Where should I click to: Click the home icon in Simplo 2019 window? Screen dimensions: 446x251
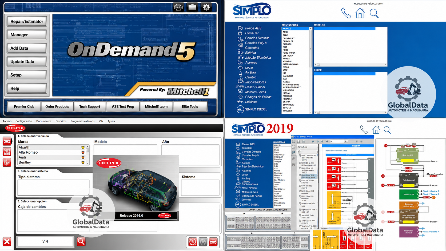376,130
